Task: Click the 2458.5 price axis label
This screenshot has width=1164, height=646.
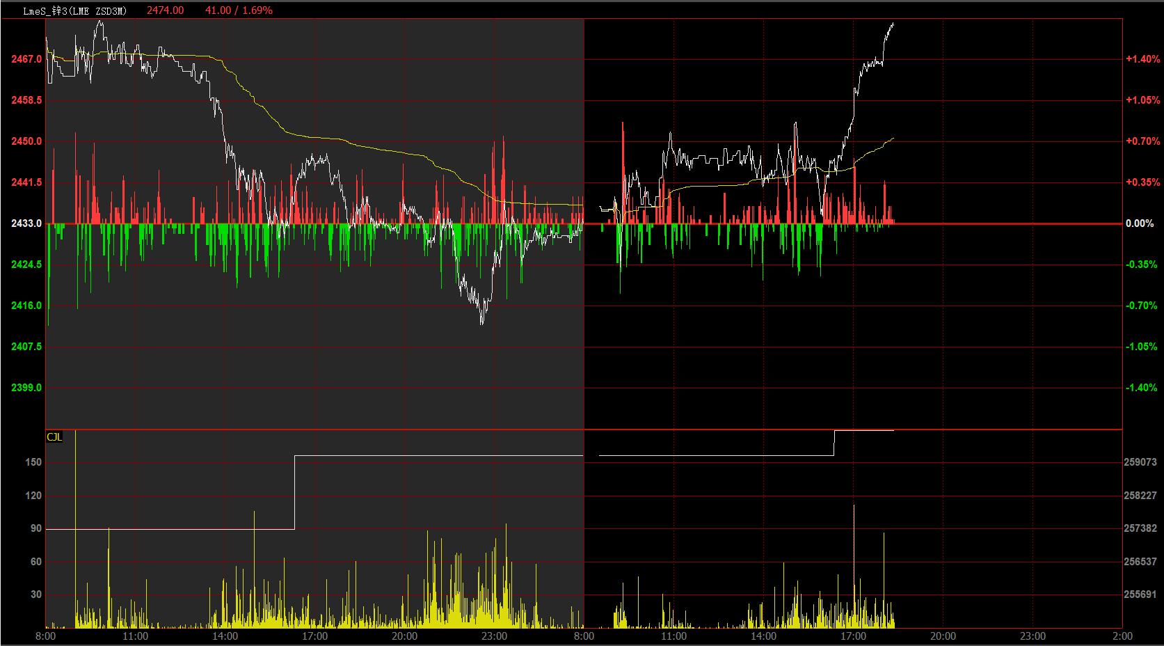Action: [26, 100]
